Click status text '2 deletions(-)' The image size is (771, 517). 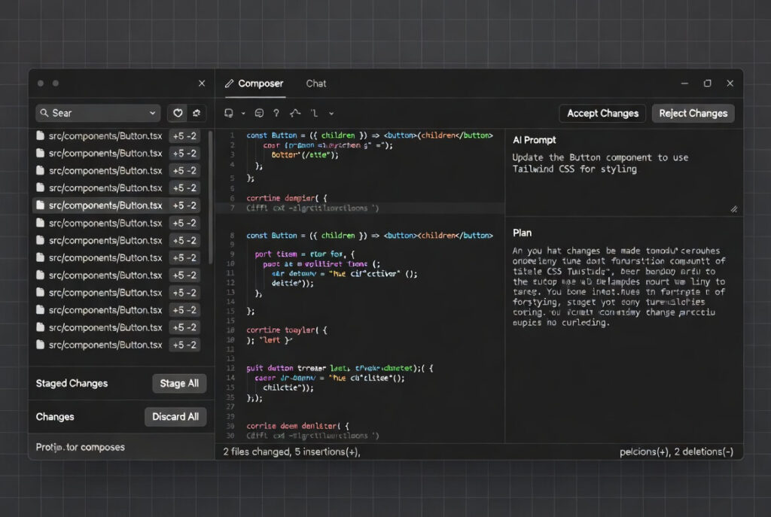[x=704, y=452]
